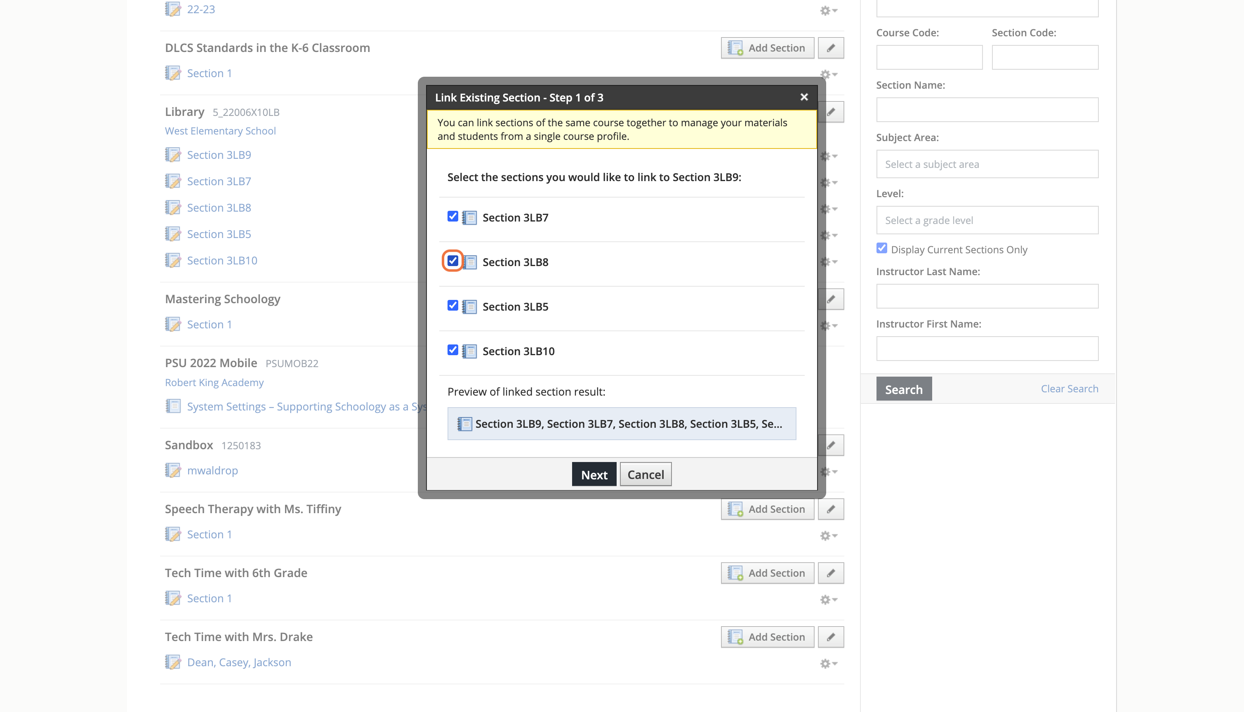
Task: Open Section 3LB9 link under Library
Action: pyautogui.click(x=219, y=155)
